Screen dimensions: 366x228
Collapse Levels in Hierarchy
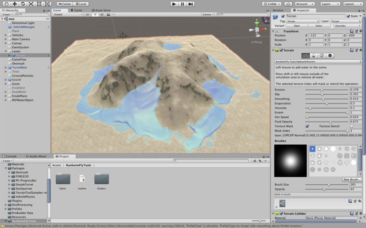[x=6, y=51]
